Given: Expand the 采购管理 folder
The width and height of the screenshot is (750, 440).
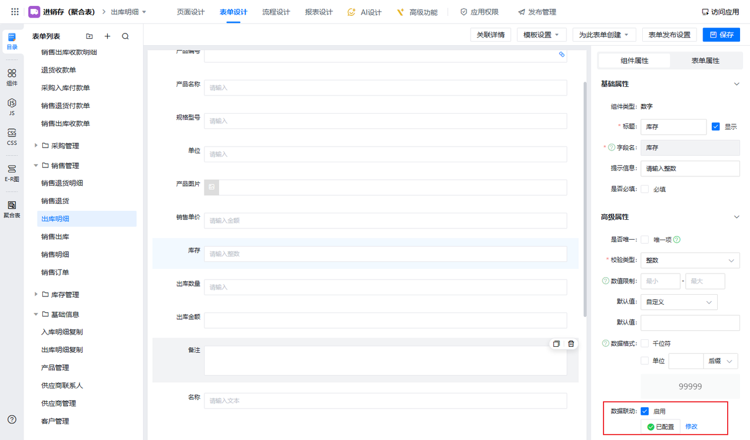Looking at the screenshot, I should [36, 145].
